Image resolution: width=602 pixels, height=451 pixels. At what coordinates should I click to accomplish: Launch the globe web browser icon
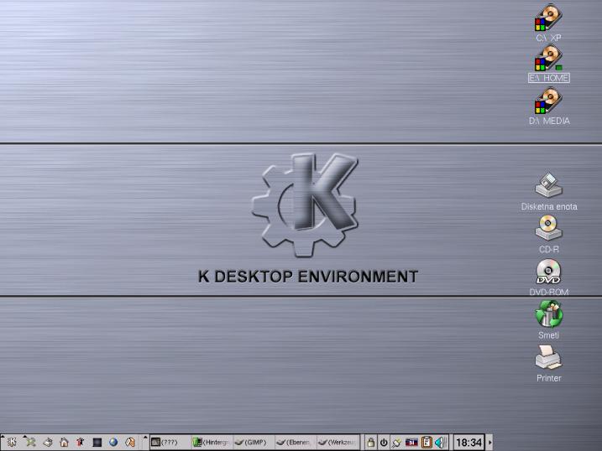click(113, 442)
